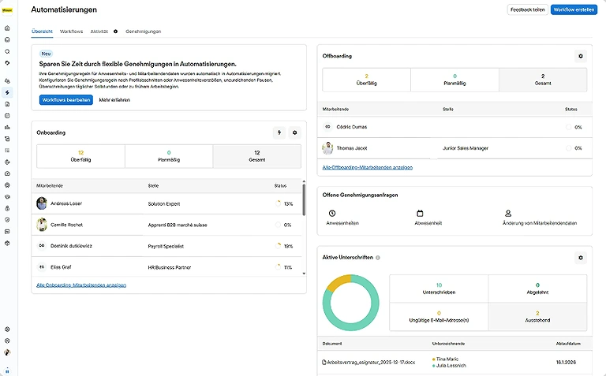Image resolution: width=606 pixels, height=376 pixels.
Task: Click the Onboarding list scroll down arrow
Action: pos(304,274)
